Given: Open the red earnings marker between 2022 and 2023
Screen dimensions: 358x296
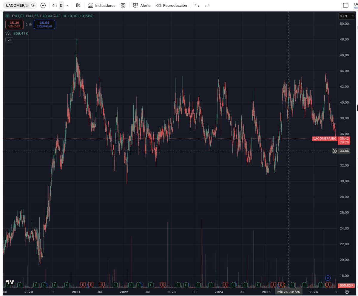Looking at the screenshot, I should point(163,284).
